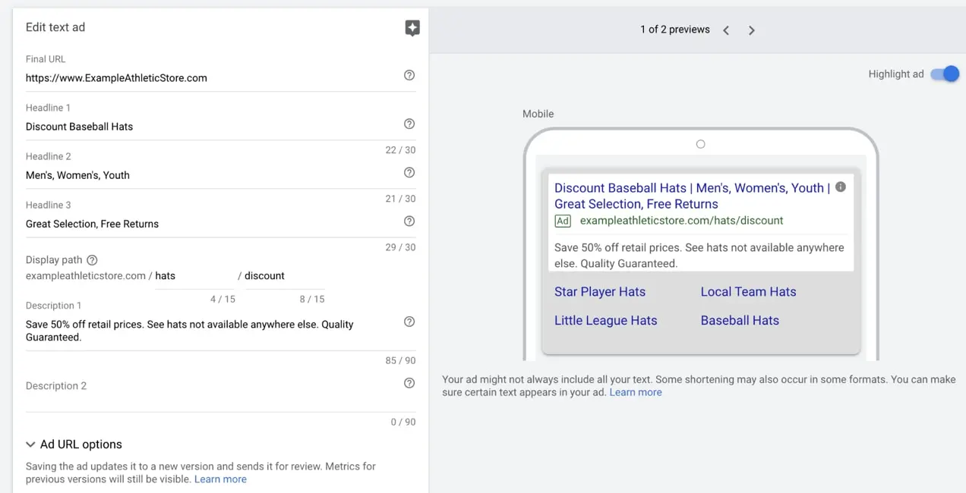Open help icon beside Display path
The height and width of the screenshot is (493, 966).
(92, 259)
